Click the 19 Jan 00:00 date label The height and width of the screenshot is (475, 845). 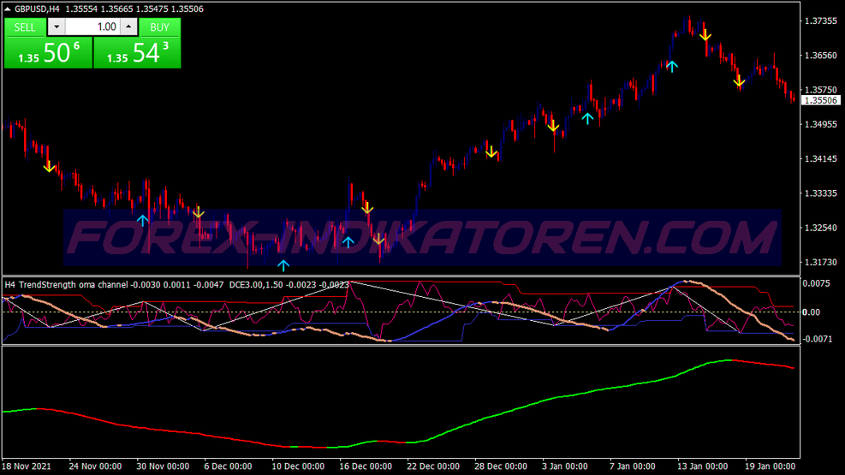point(771,466)
